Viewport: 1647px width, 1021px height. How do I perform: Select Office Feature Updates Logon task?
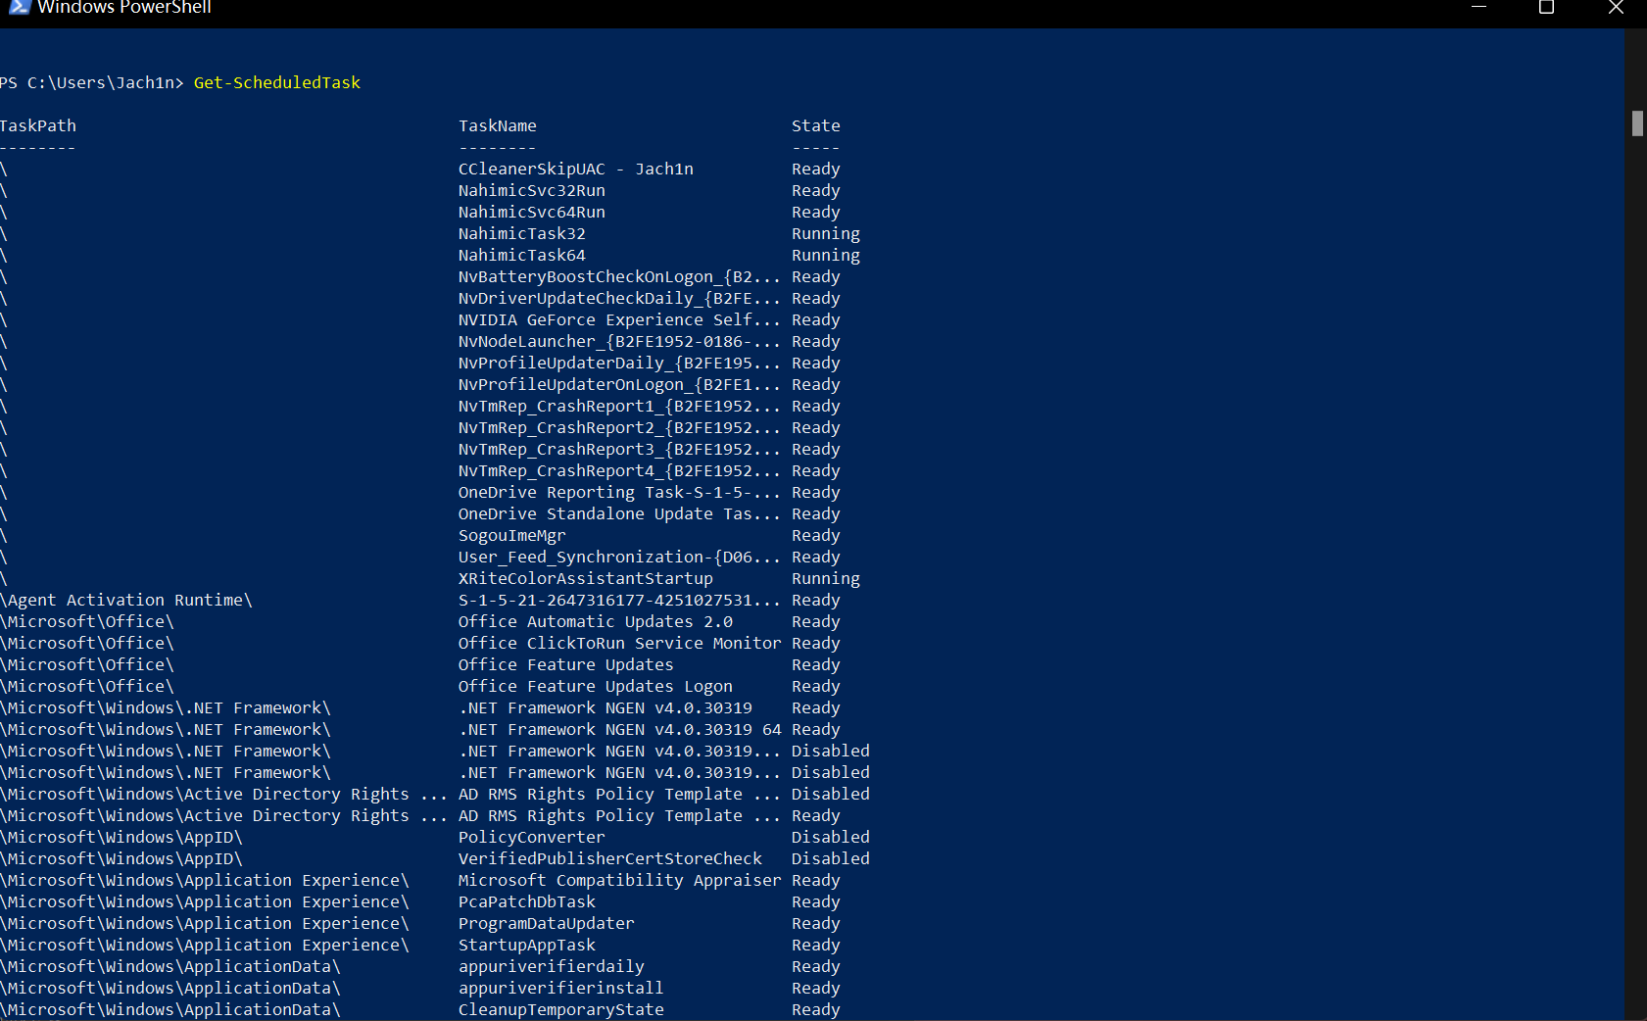pyautogui.click(x=596, y=686)
